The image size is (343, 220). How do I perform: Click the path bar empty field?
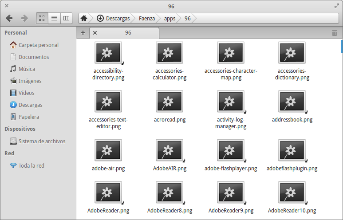tap(267, 18)
